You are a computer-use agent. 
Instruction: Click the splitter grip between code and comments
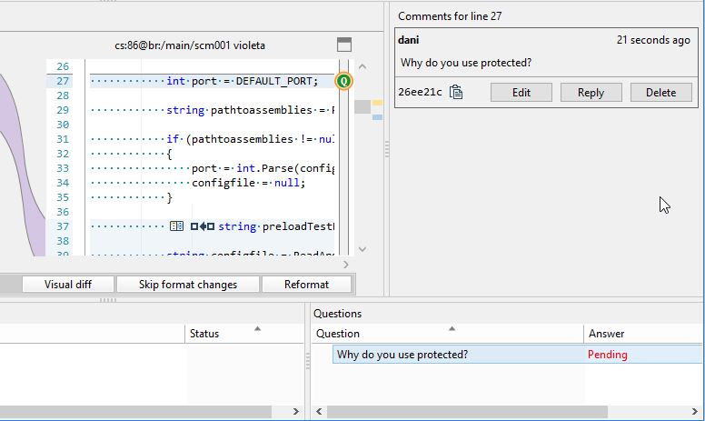point(387,149)
